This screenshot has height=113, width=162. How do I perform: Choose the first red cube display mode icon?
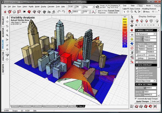click(137, 21)
